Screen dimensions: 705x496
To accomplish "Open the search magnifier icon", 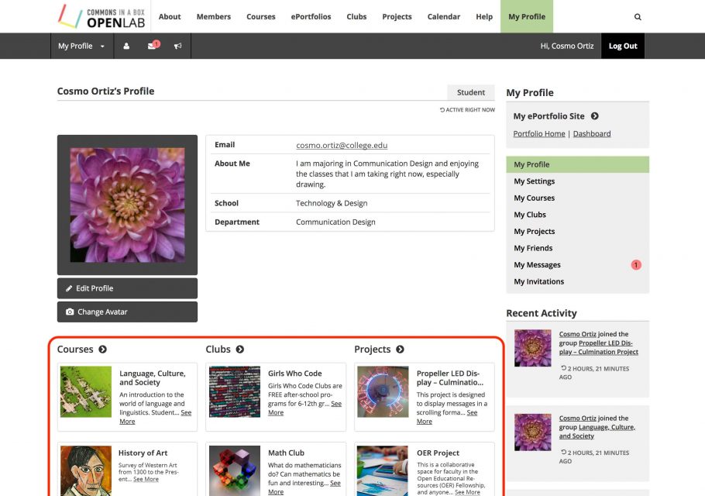I will 638,16.
